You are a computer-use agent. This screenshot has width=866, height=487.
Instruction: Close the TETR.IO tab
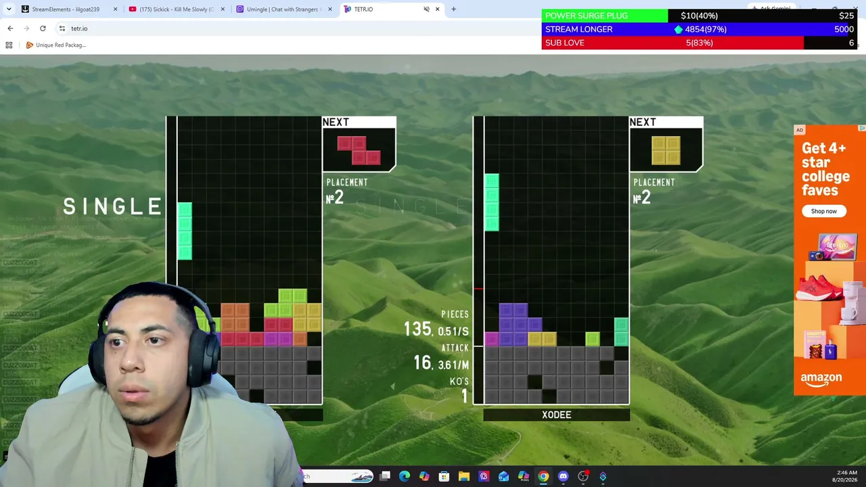click(437, 9)
